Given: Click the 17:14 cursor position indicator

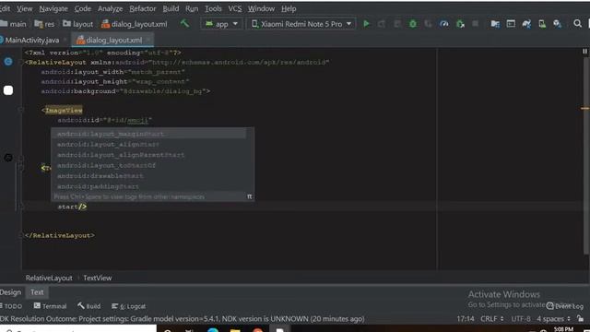Looking at the screenshot, I should [466, 318].
